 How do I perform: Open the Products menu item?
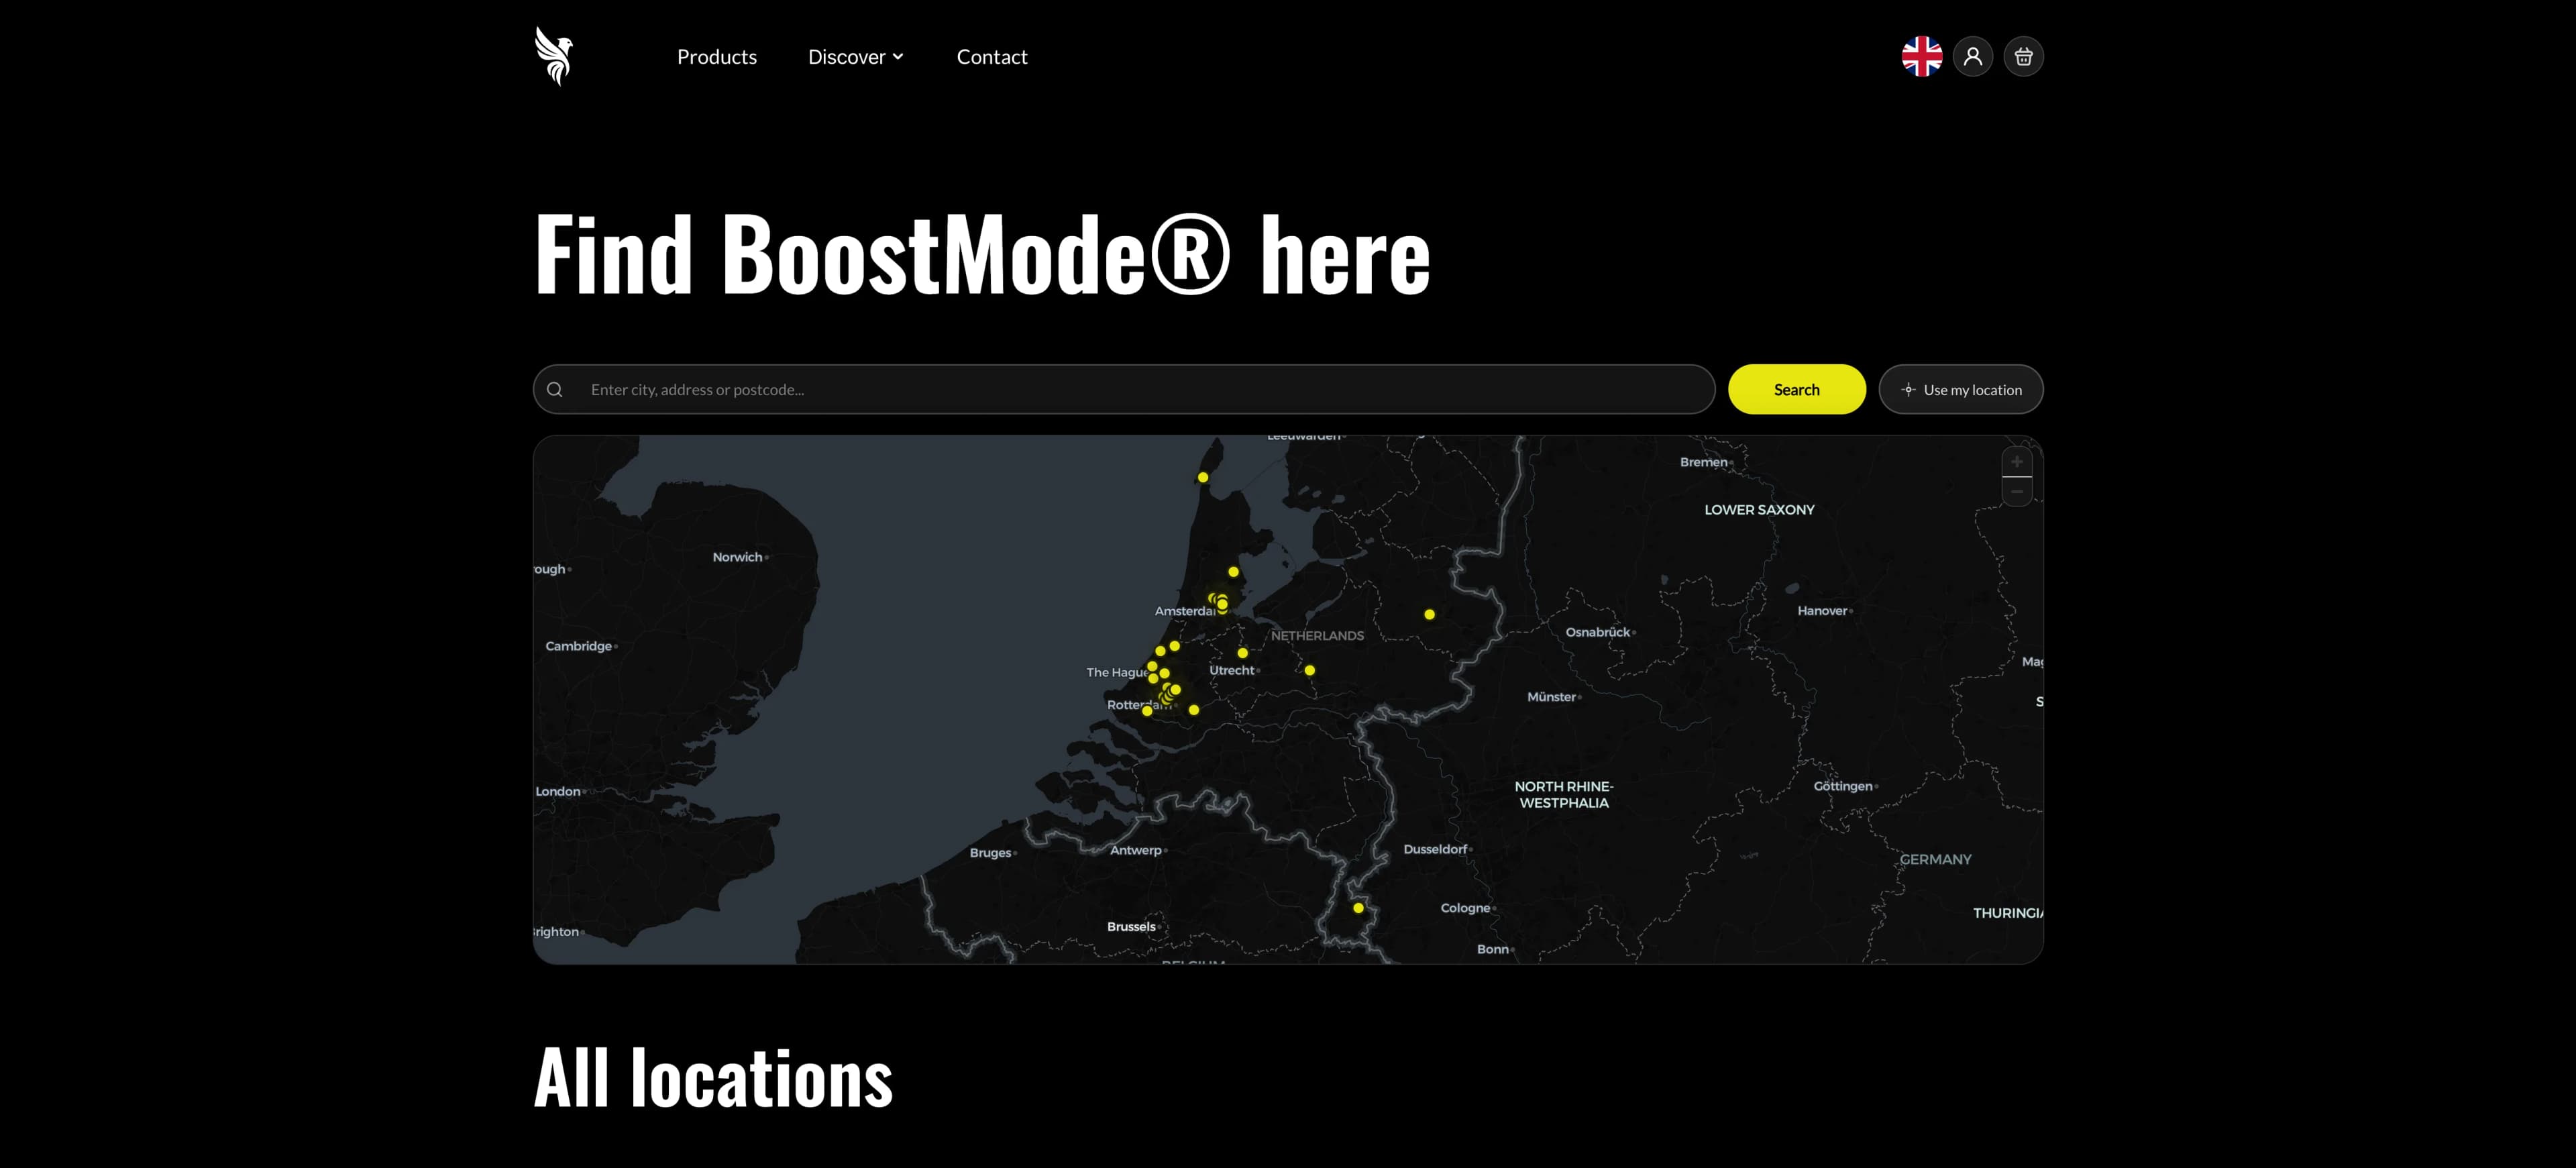click(x=717, y=57)
